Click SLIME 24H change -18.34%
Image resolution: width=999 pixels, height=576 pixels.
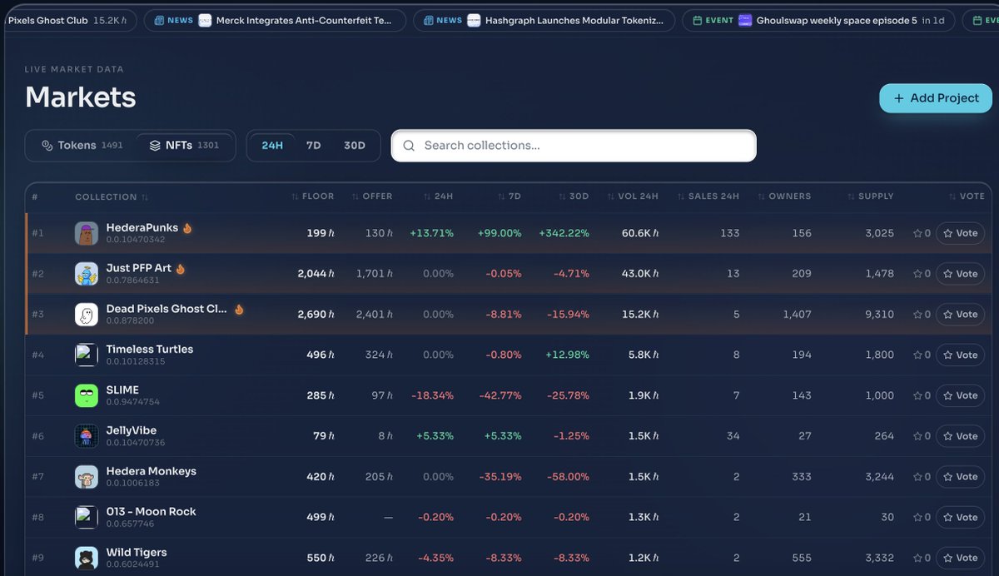point(433,395)
